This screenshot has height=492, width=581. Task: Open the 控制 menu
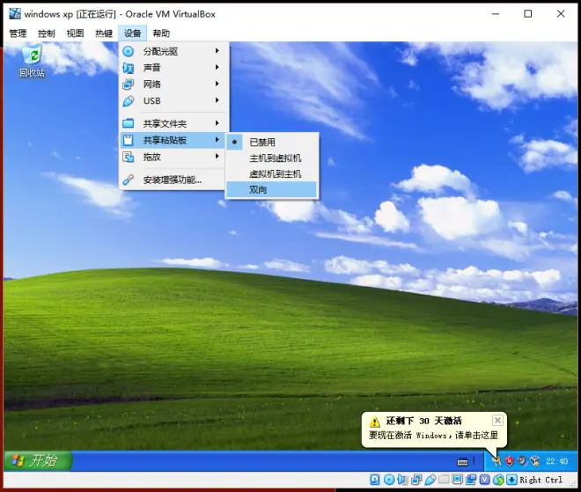coord(47,33)
